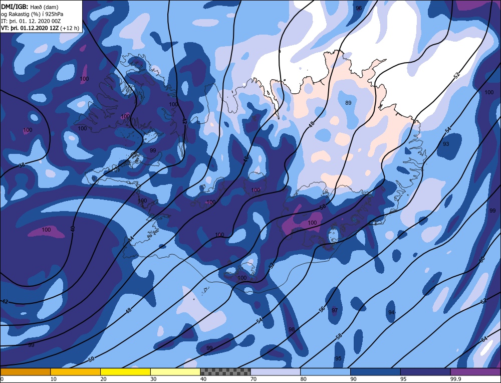Select the purple above-99.9 legend swatch
The height and width of the screenshot is (383, 501).
475,371
